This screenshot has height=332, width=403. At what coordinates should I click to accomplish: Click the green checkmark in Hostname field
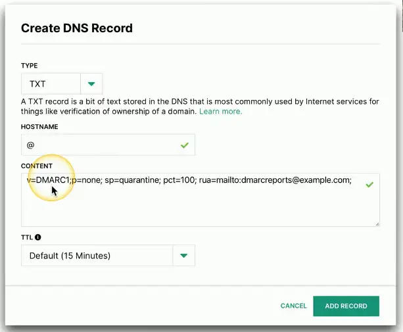185,145
